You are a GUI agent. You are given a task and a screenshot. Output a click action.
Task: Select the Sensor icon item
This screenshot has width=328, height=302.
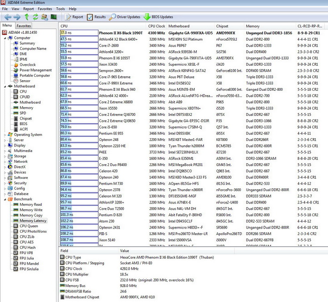click(x=15, y=81)
